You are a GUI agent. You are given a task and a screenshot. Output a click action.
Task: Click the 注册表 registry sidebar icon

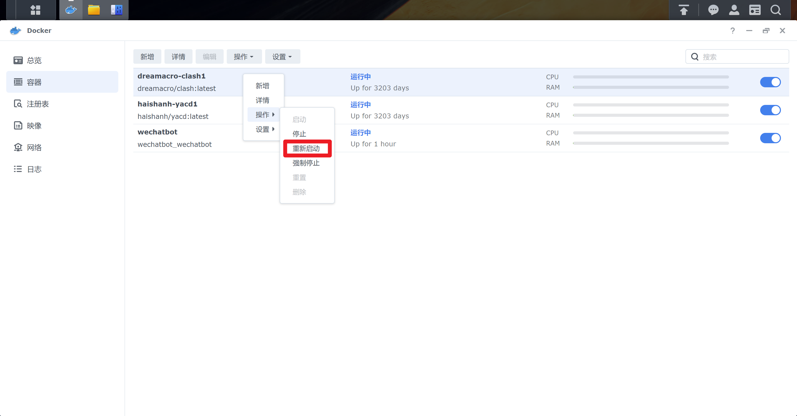[x=18, y=104]
